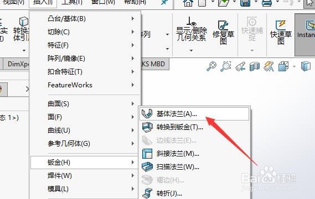
Task: Click the display style cube icon
Action: tap(306, 66)
